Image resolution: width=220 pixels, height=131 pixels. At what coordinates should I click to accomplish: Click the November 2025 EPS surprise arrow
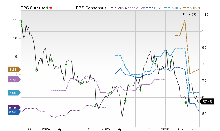pyautogui.click(x=155, y=64)
